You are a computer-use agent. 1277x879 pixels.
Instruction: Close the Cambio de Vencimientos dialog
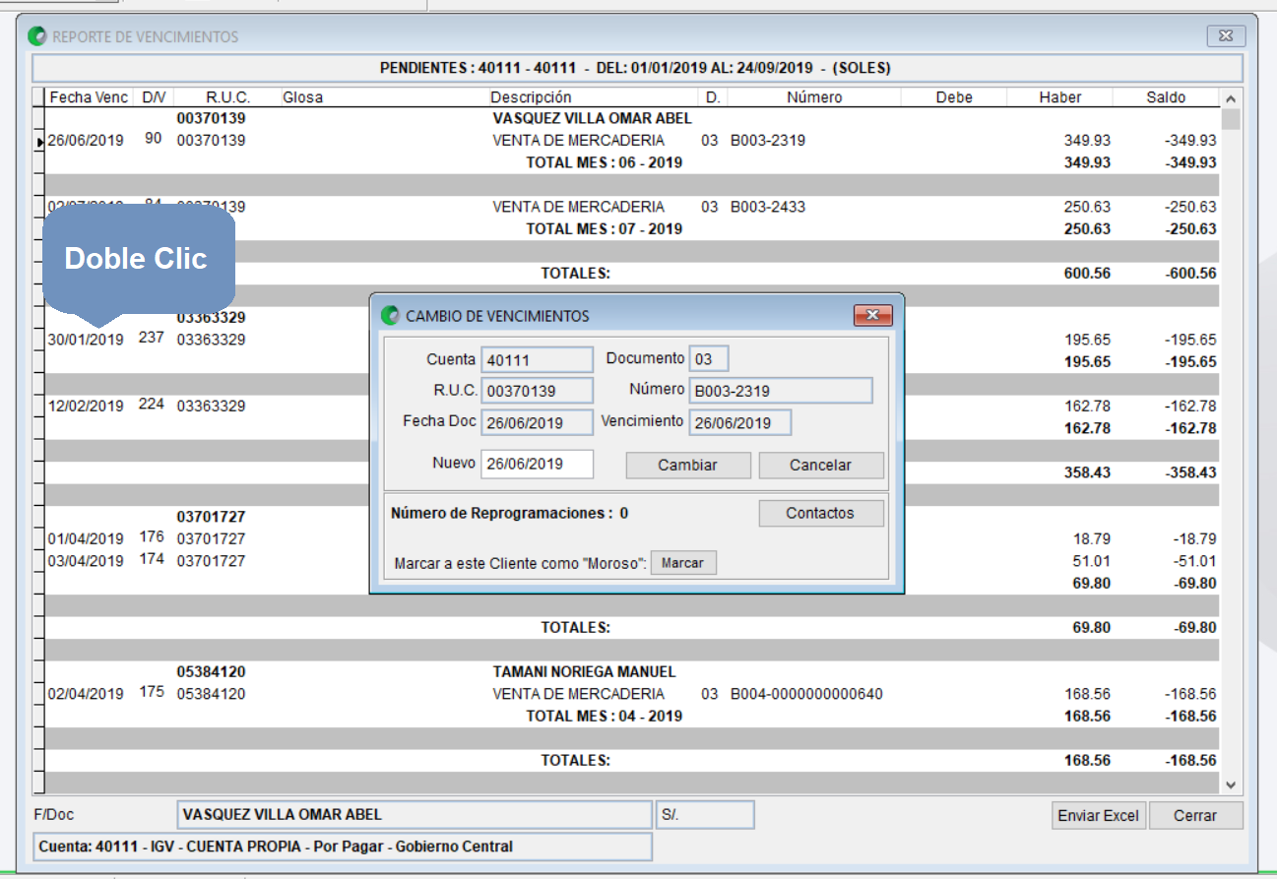872,315
